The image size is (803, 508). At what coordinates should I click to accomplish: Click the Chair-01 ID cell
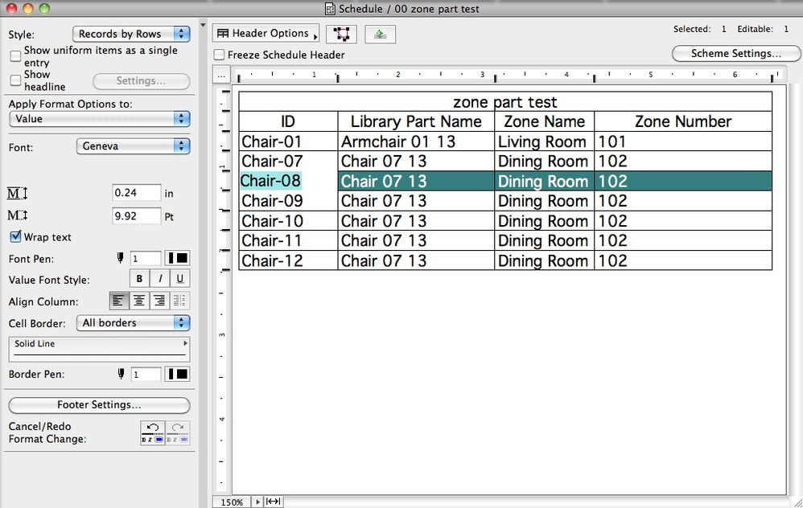pyautogui.click(x=288, y=141)
